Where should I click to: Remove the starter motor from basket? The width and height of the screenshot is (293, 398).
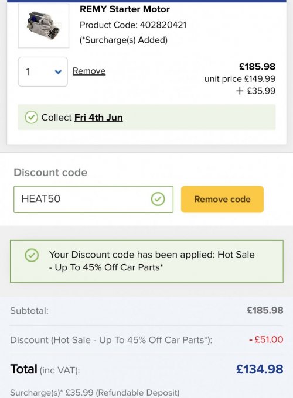89,71
